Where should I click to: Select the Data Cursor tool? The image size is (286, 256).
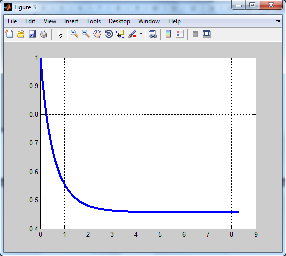[x=120, y=34]
